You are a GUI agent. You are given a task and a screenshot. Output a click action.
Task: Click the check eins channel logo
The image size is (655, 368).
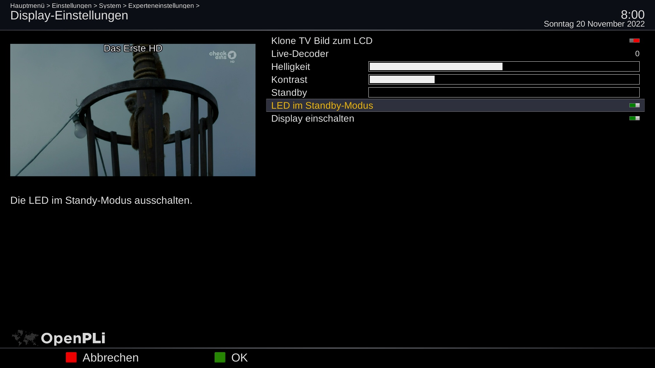point(222,56)
